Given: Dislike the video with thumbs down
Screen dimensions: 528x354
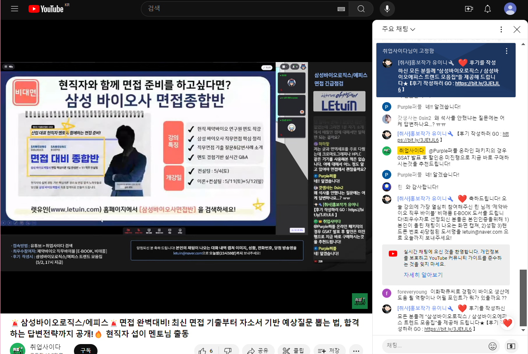Looking at the screenshot, I should (228, 351).
